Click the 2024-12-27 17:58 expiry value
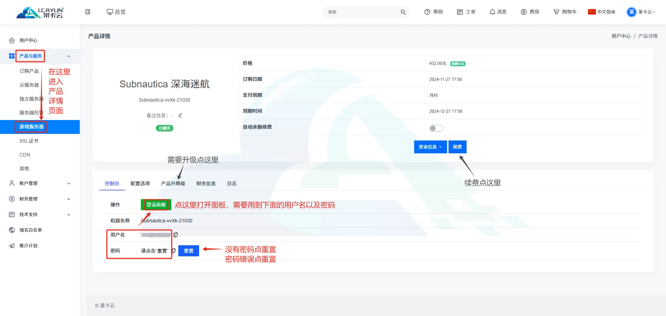Screen dimensions: 666x316 [446, 111]
